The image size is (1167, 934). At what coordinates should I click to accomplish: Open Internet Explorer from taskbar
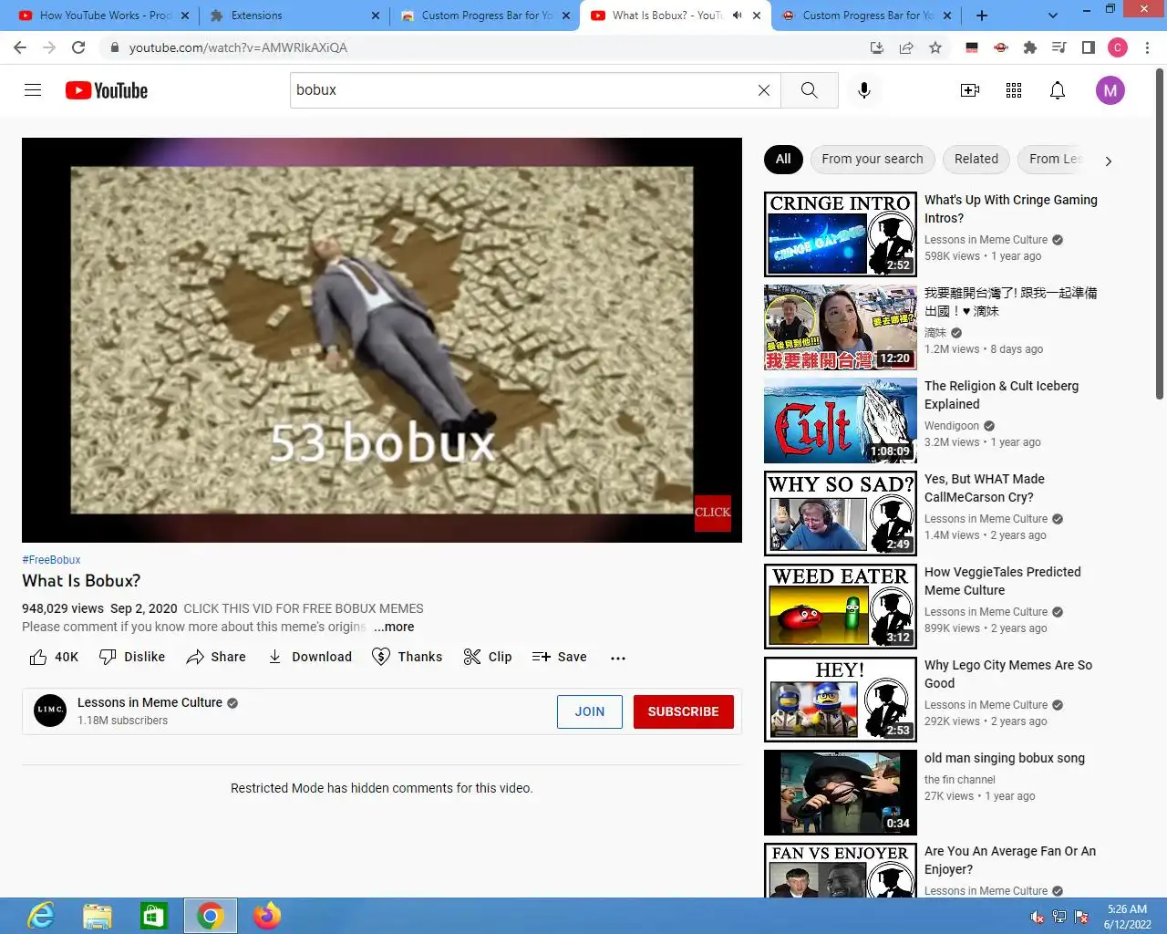pos(41,916)
